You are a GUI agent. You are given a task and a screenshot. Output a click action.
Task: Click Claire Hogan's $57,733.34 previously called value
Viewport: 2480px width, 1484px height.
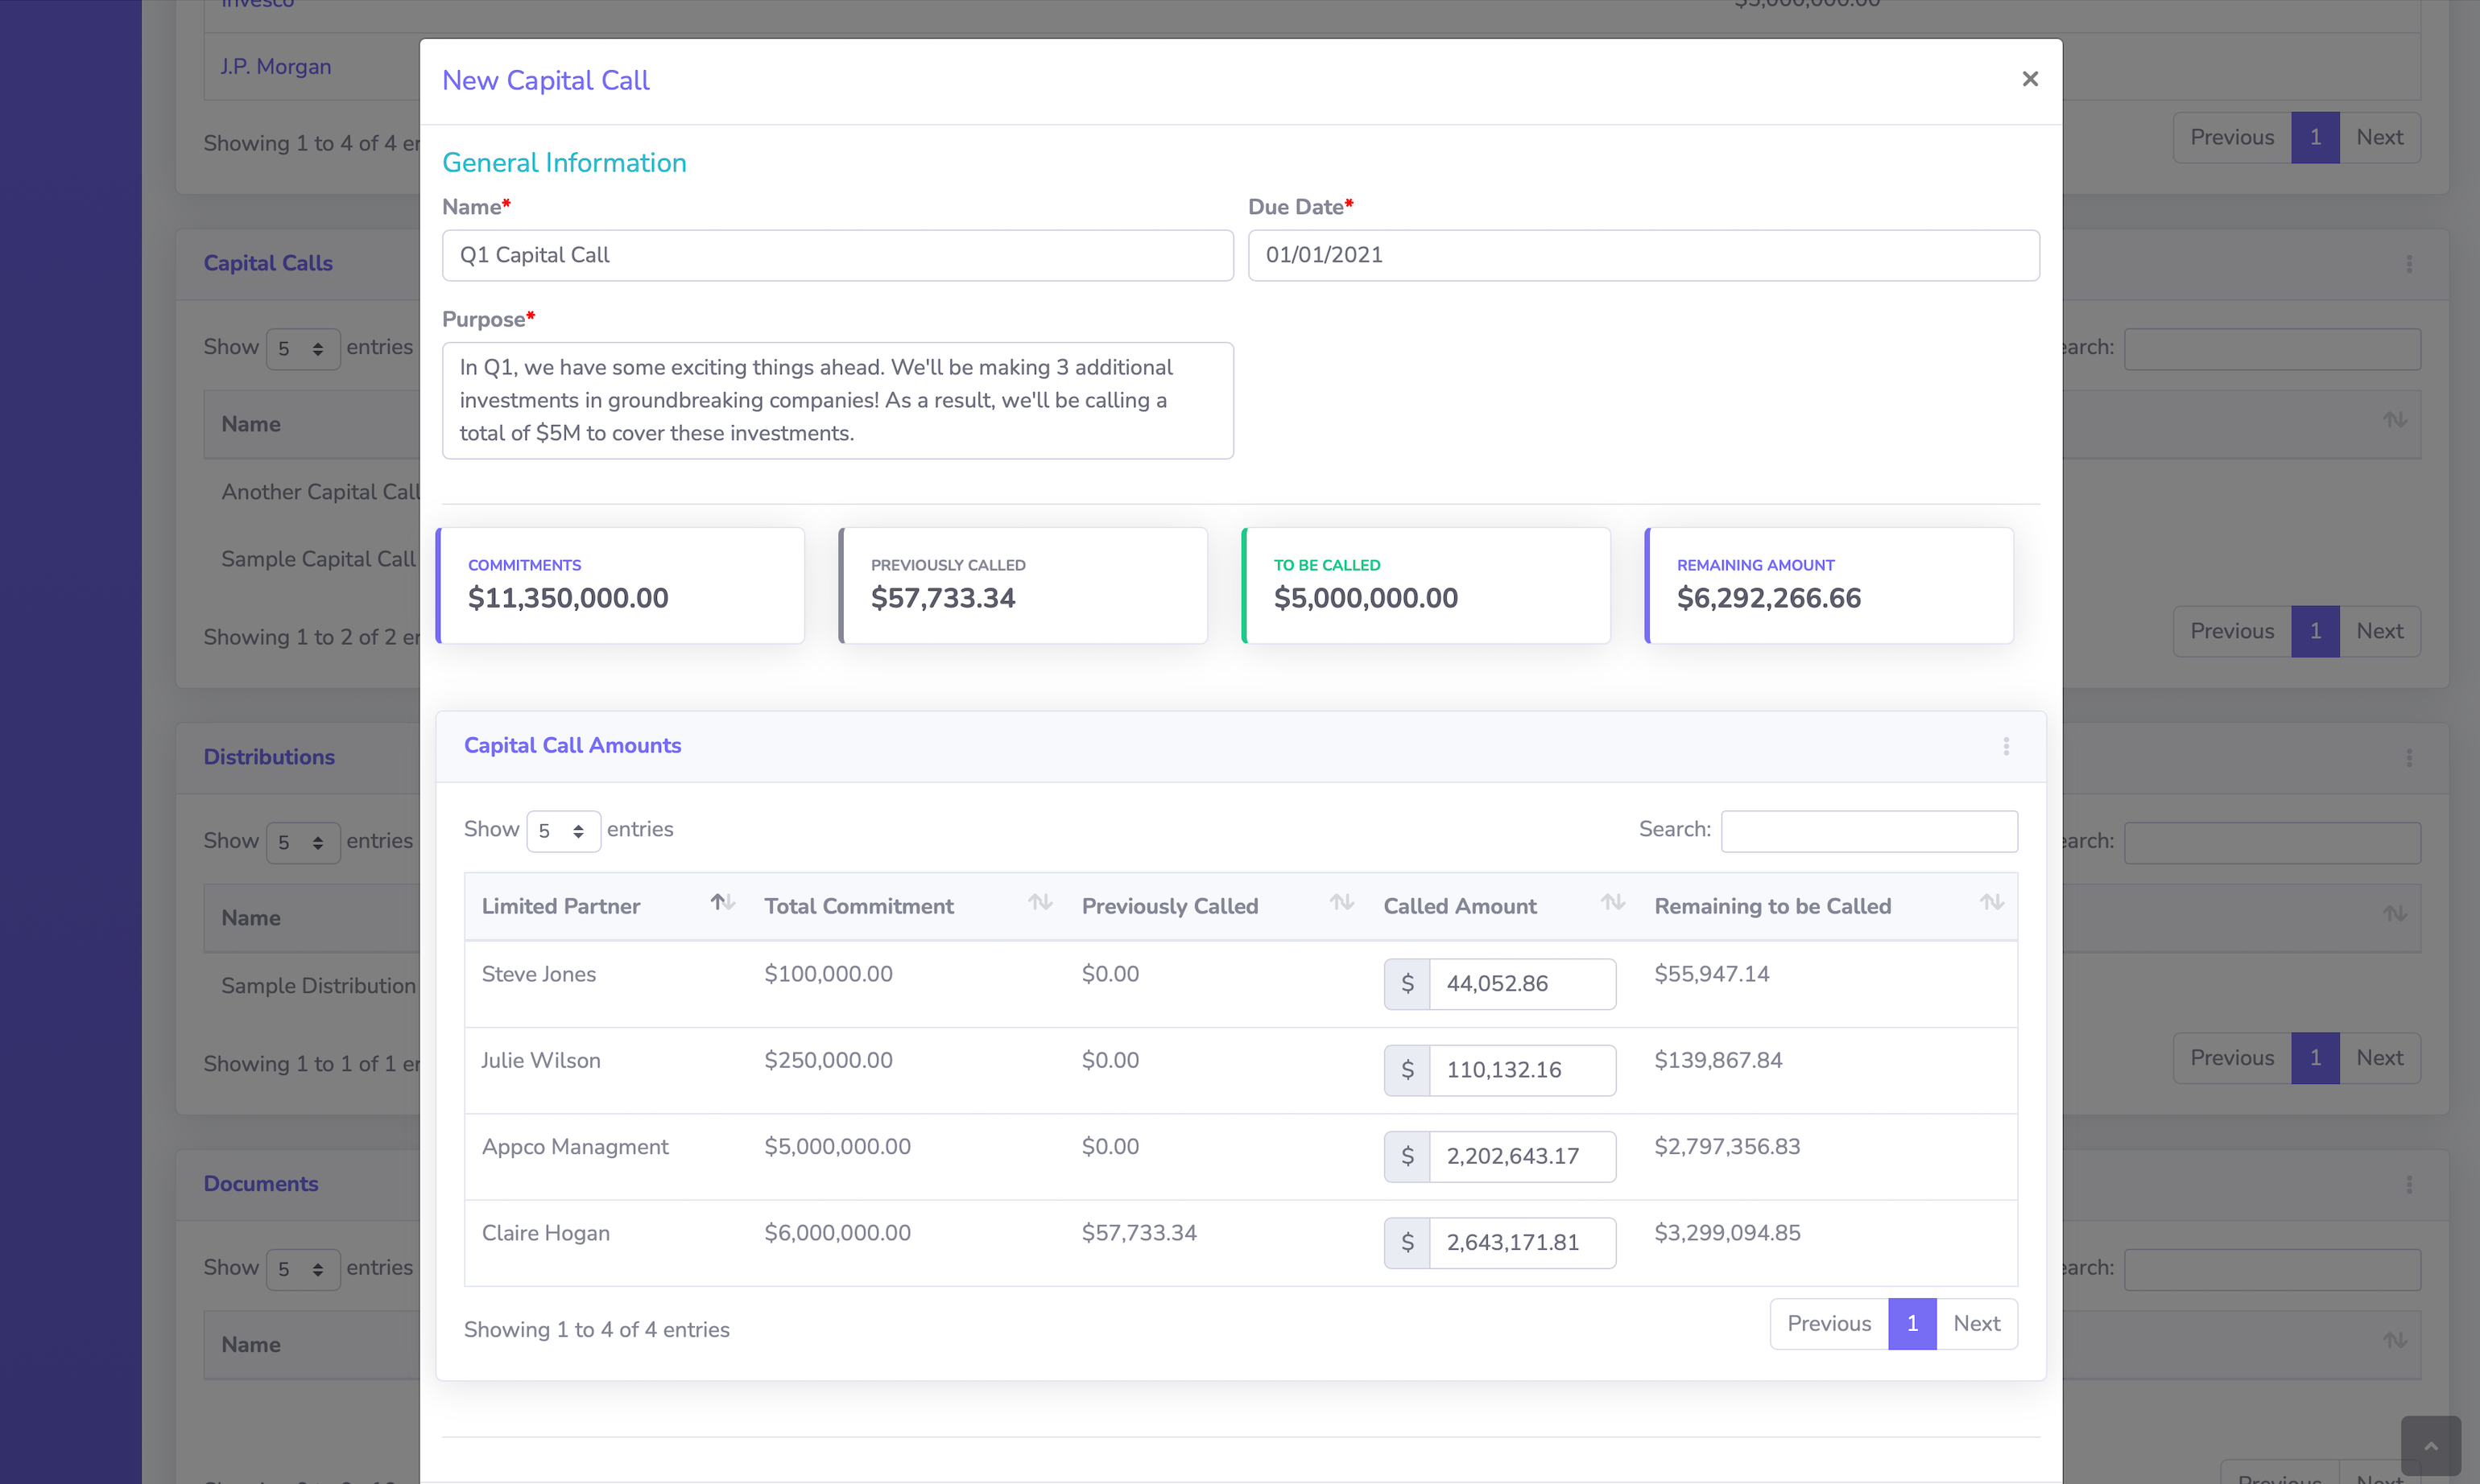(1139, 1233)
